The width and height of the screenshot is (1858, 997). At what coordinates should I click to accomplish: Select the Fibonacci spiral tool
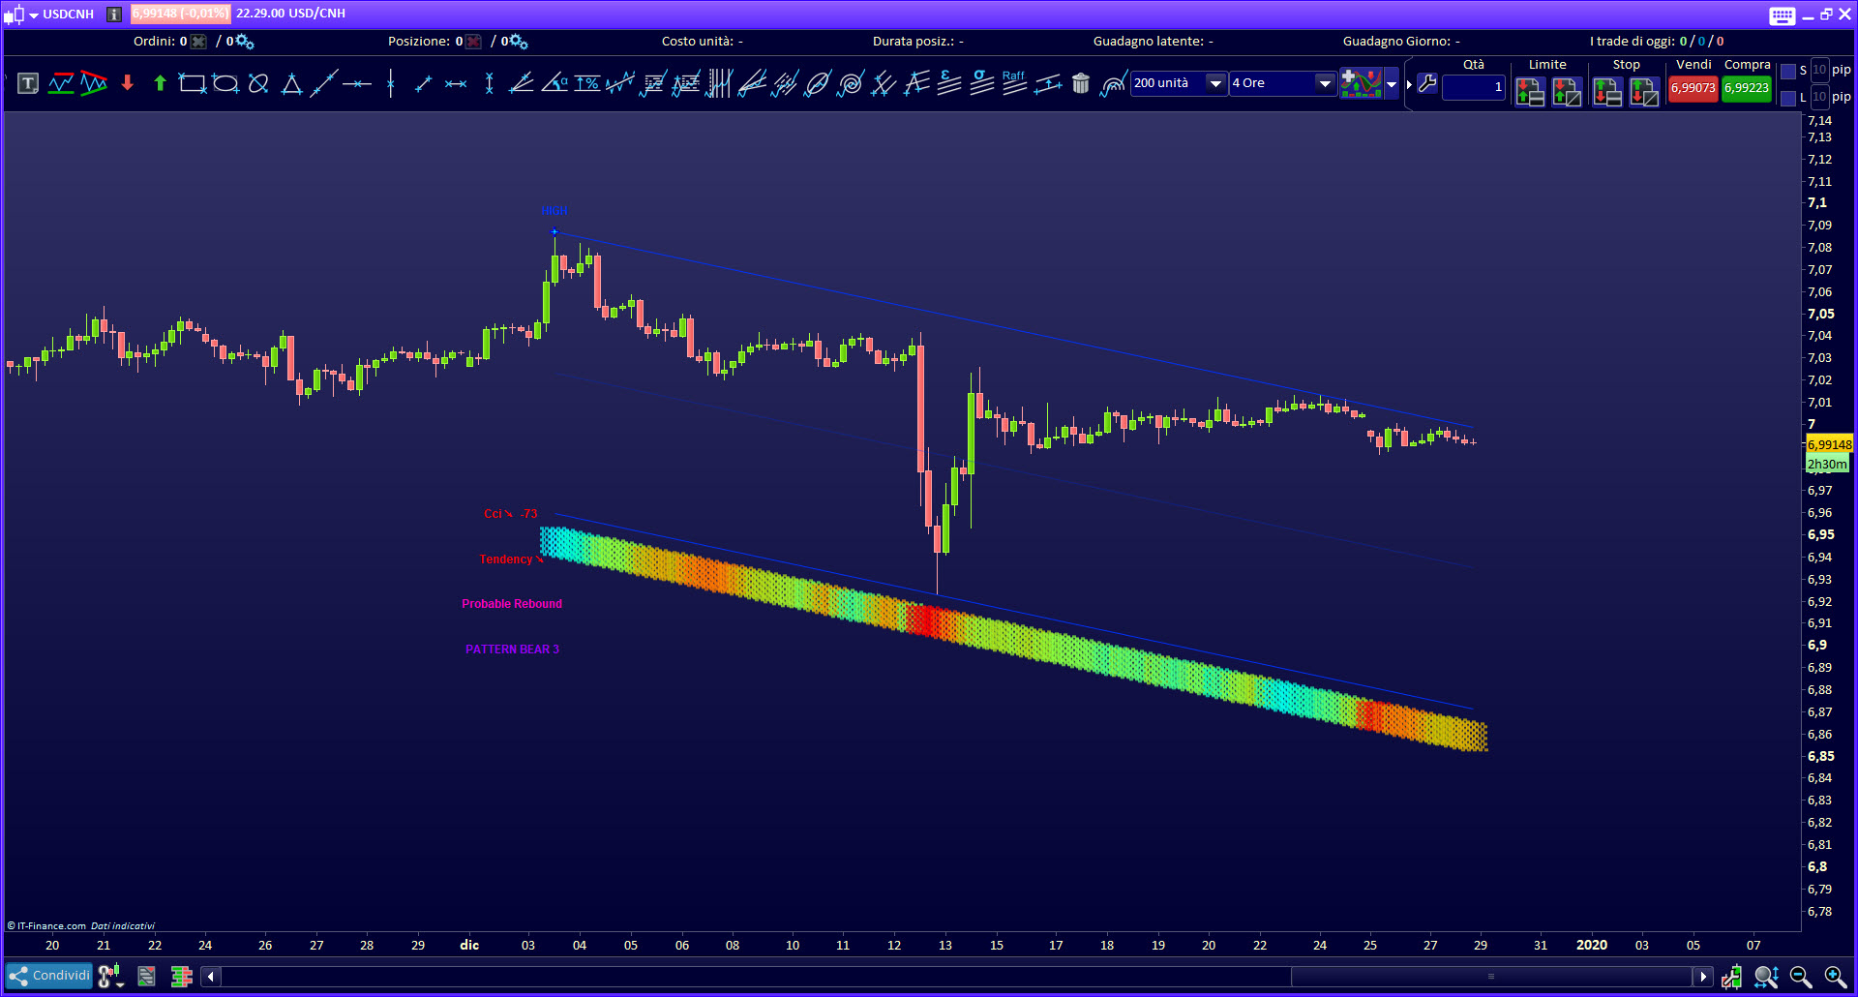click(851, 84)
